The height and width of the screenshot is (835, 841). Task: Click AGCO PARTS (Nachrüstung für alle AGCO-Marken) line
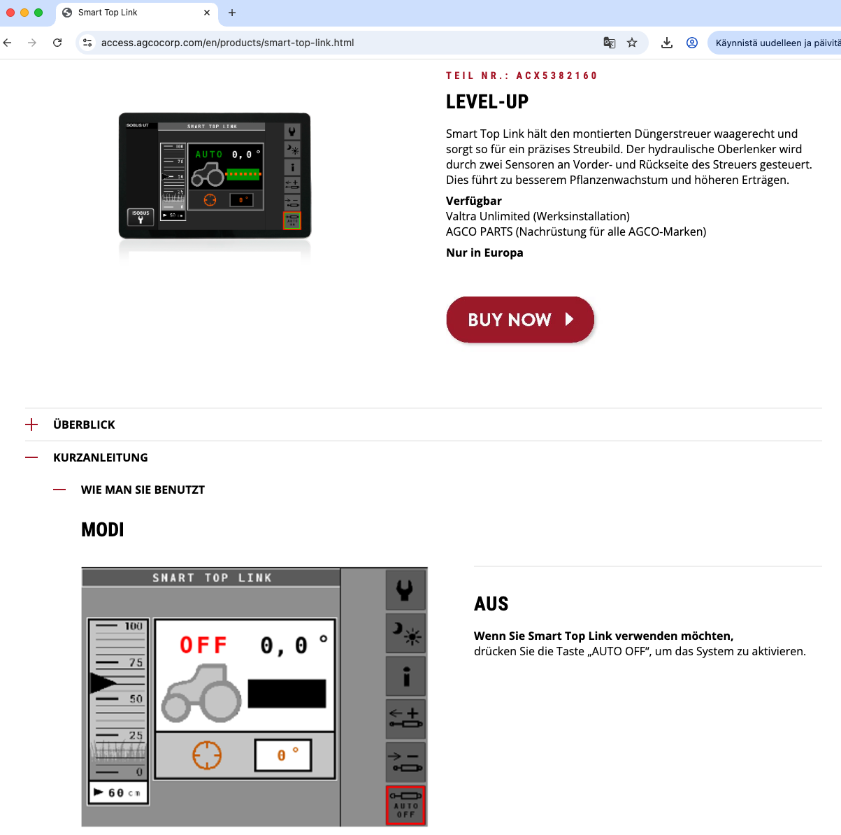click(576, 231)
